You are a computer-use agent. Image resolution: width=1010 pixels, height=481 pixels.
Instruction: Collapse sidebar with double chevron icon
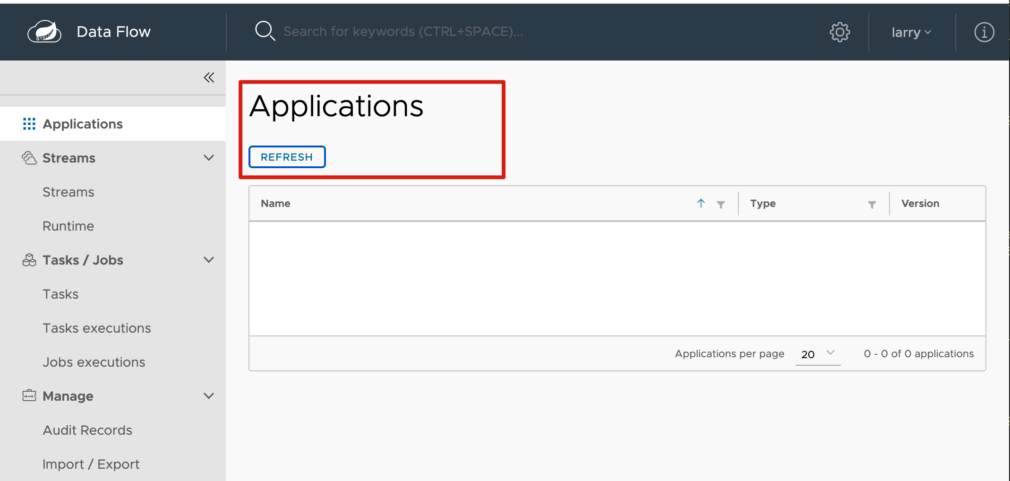(x=209, y=77)
